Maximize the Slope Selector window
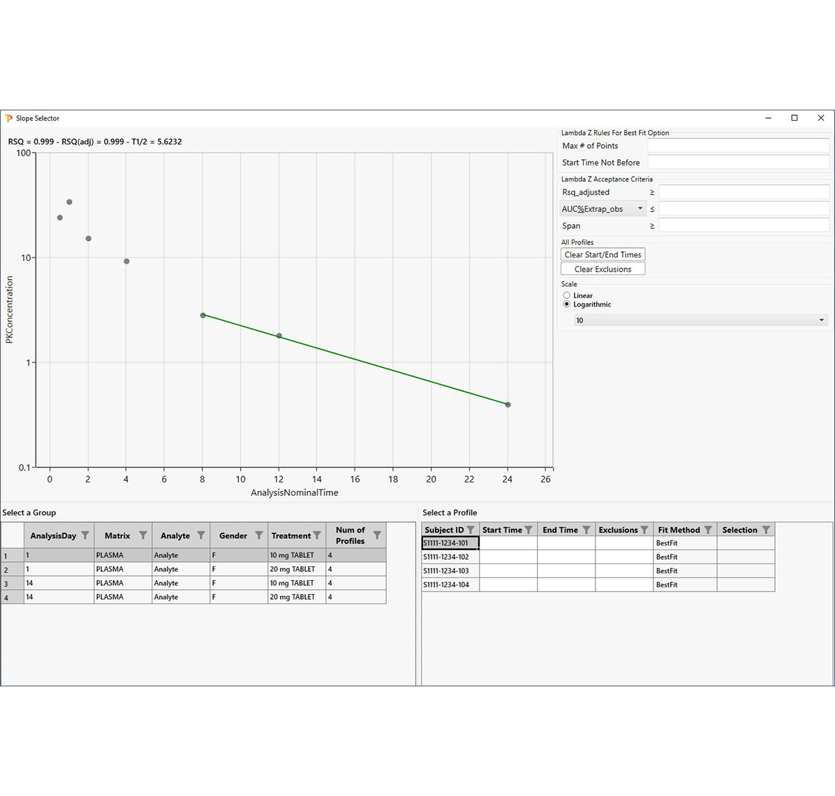Image resolution: width=835 pixels, height=796 pixels. point(794,118)
